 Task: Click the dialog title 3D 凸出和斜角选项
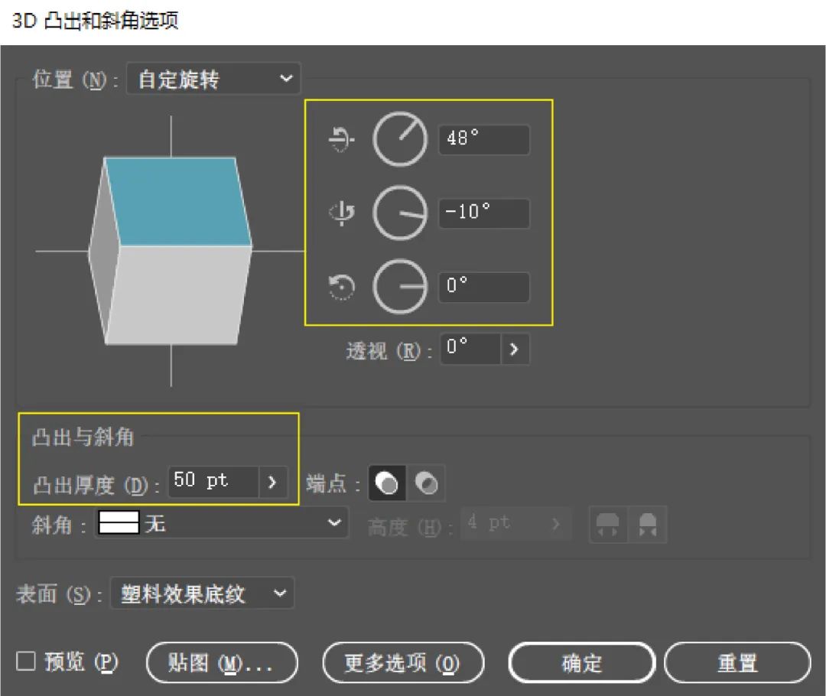[x=96, y=21]
